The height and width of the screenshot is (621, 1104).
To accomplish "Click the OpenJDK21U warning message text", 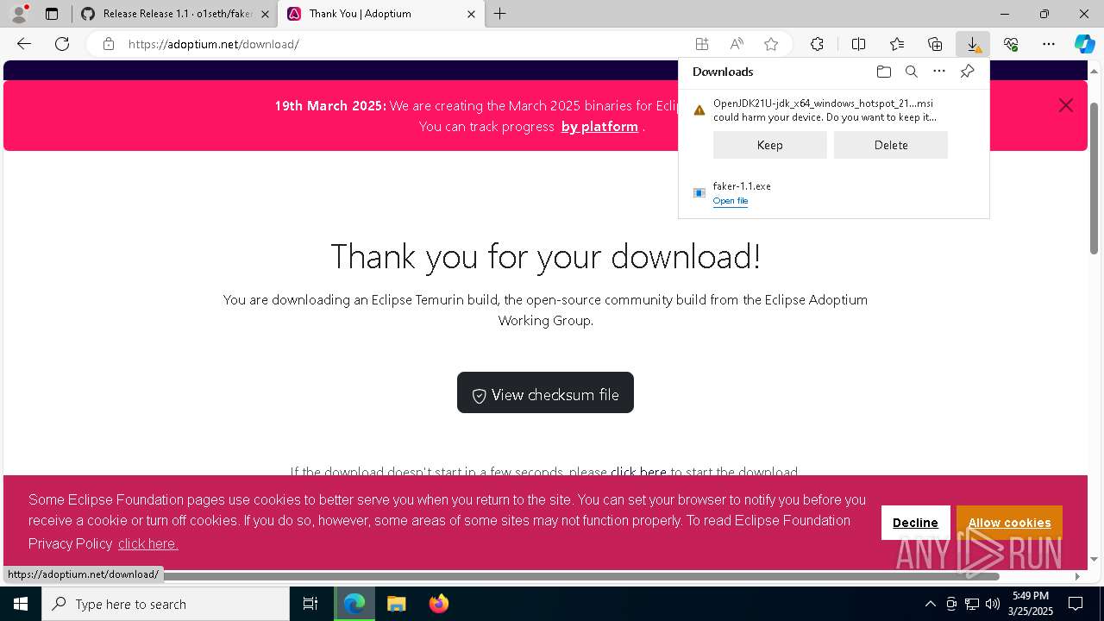I will (825, 110).
